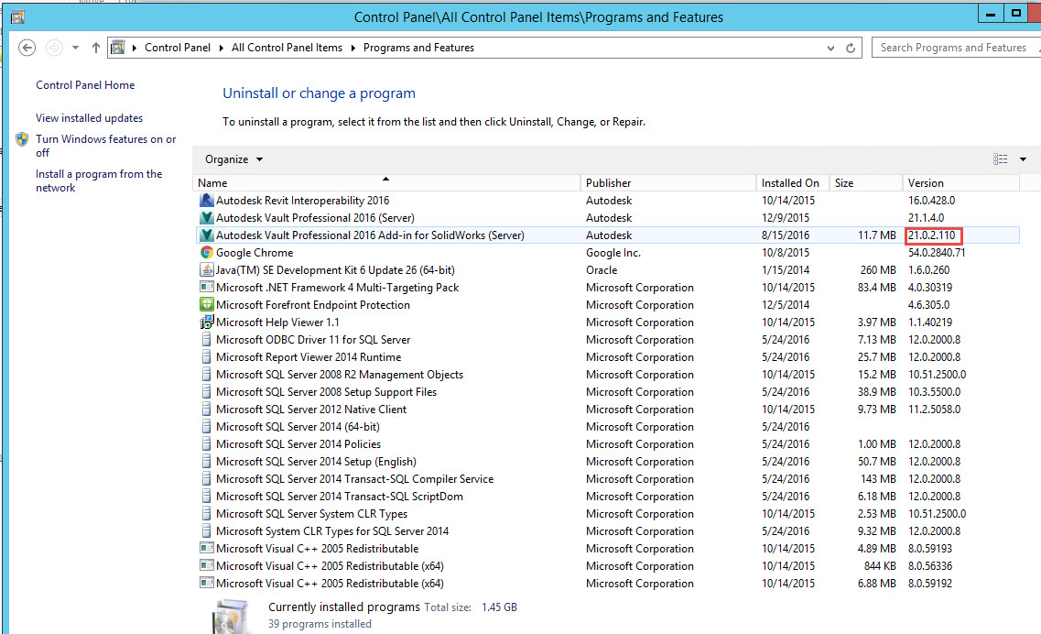Click into Search Programs and Features box
This screenshot has height=634, width=1041.
pyautogui.click(x=956, y=48)
